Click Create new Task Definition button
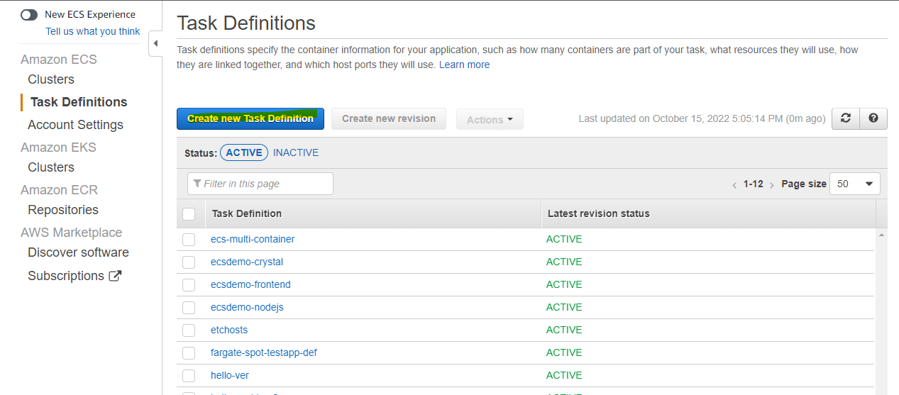 [250, 118]
